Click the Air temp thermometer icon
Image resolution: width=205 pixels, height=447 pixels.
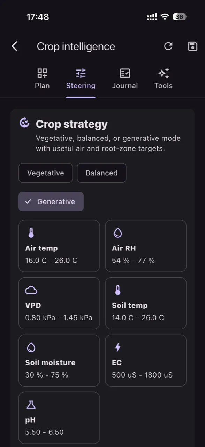[31, 233]
